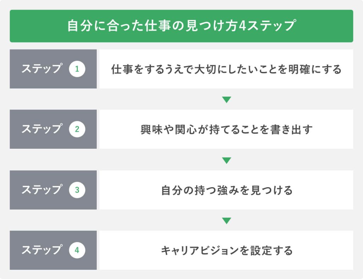
Task: Select text キャリアビジョンを設定する
Action: [x=227, y=250]
